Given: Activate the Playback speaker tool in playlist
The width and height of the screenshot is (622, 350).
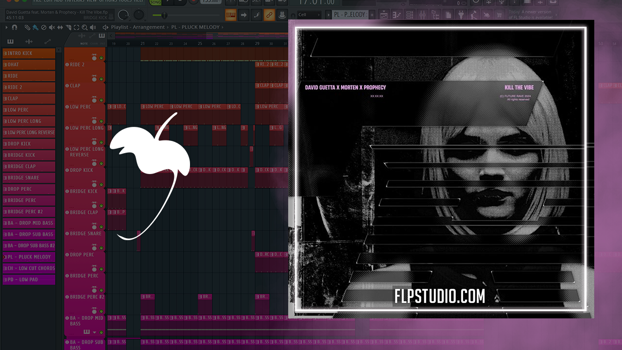Looking at the screenshot, I should tap(92, 28).
